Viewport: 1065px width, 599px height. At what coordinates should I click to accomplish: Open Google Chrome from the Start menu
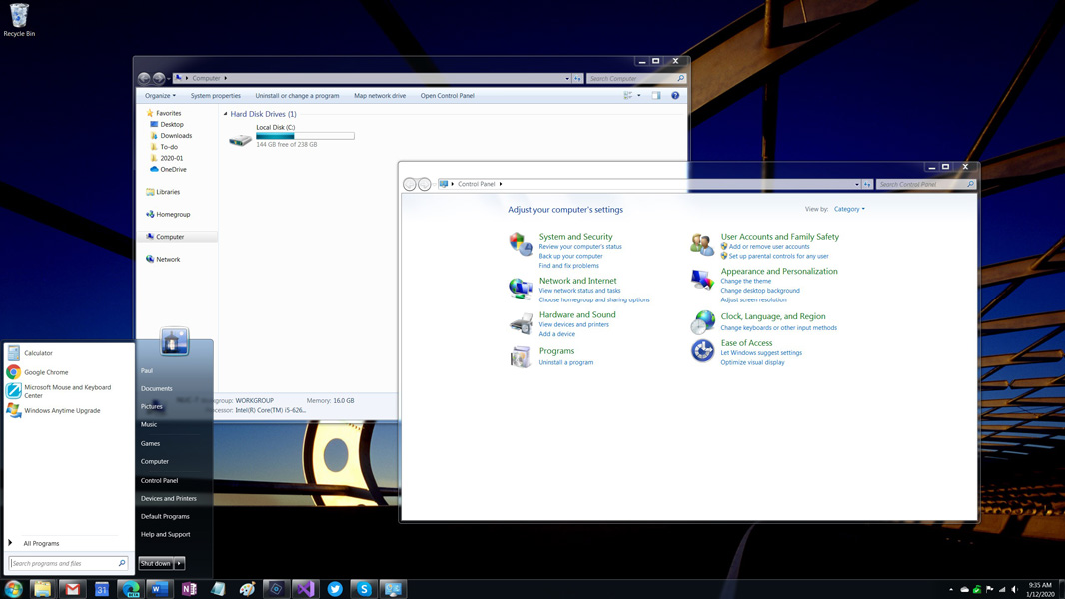click(46, 372)
